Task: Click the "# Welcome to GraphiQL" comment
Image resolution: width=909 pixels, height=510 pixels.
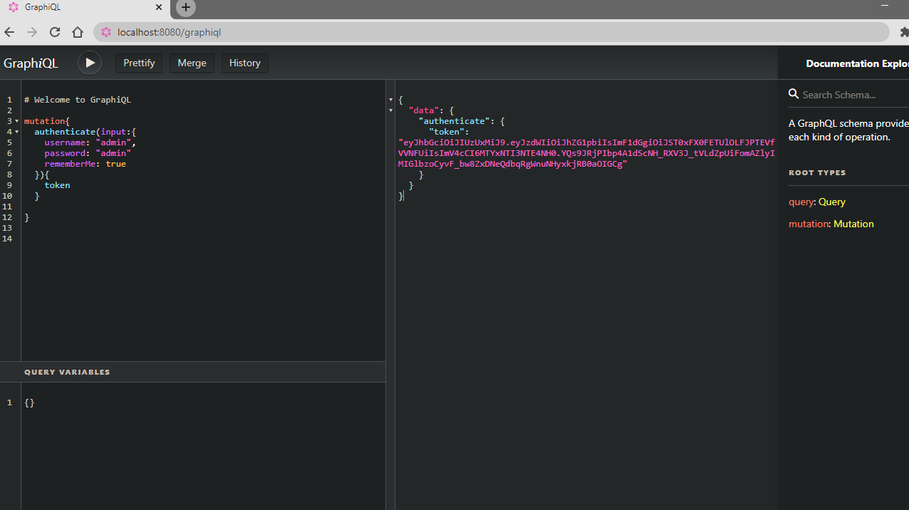Action: pos(78,100)
